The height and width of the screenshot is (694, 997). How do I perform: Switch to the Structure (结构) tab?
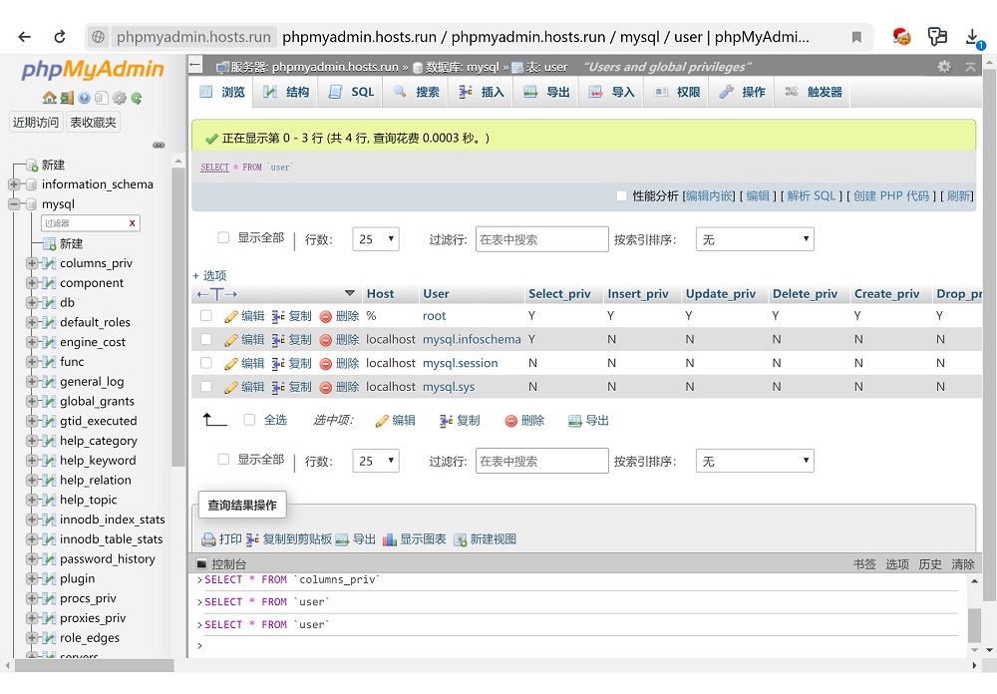(286, 93)
